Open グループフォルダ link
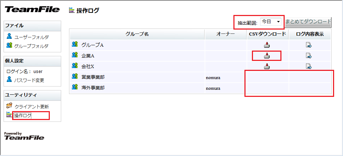Image resolution: width=343 pixels, height=156 pixels. (31, 46)
